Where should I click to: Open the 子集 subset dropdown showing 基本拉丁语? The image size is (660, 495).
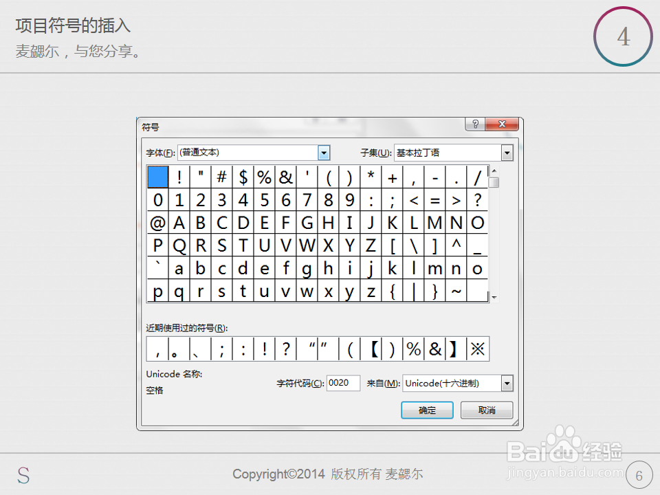[x=507, y=152]
